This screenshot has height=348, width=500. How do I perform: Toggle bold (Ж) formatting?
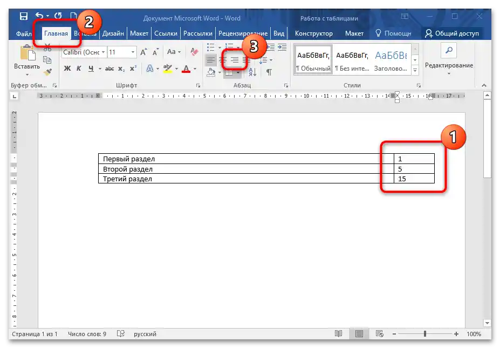point(67,69)
